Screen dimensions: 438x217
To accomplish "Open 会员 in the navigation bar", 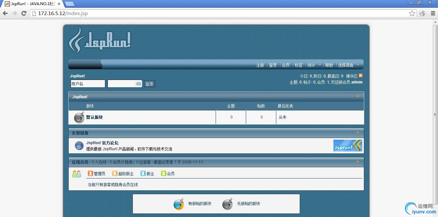I will tap(286, 65).
